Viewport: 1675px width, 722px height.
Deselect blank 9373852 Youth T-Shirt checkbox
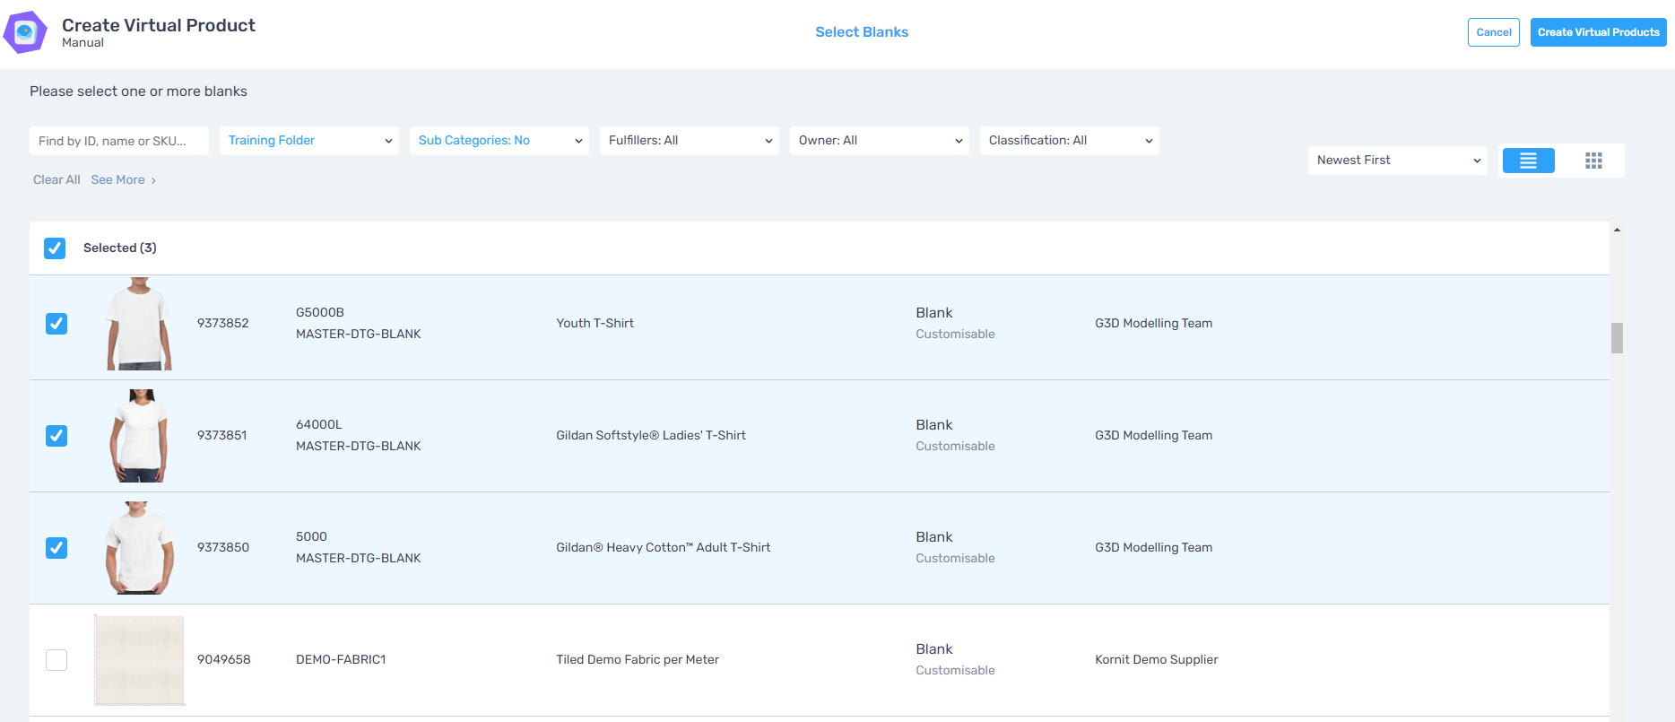[56, 324]
